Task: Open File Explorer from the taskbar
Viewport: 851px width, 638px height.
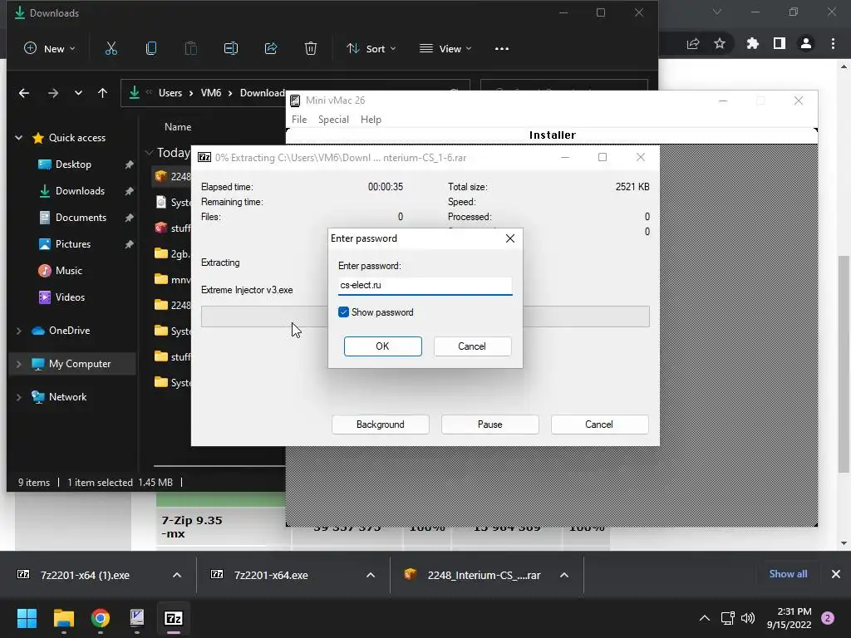Action: coord(63,618)
